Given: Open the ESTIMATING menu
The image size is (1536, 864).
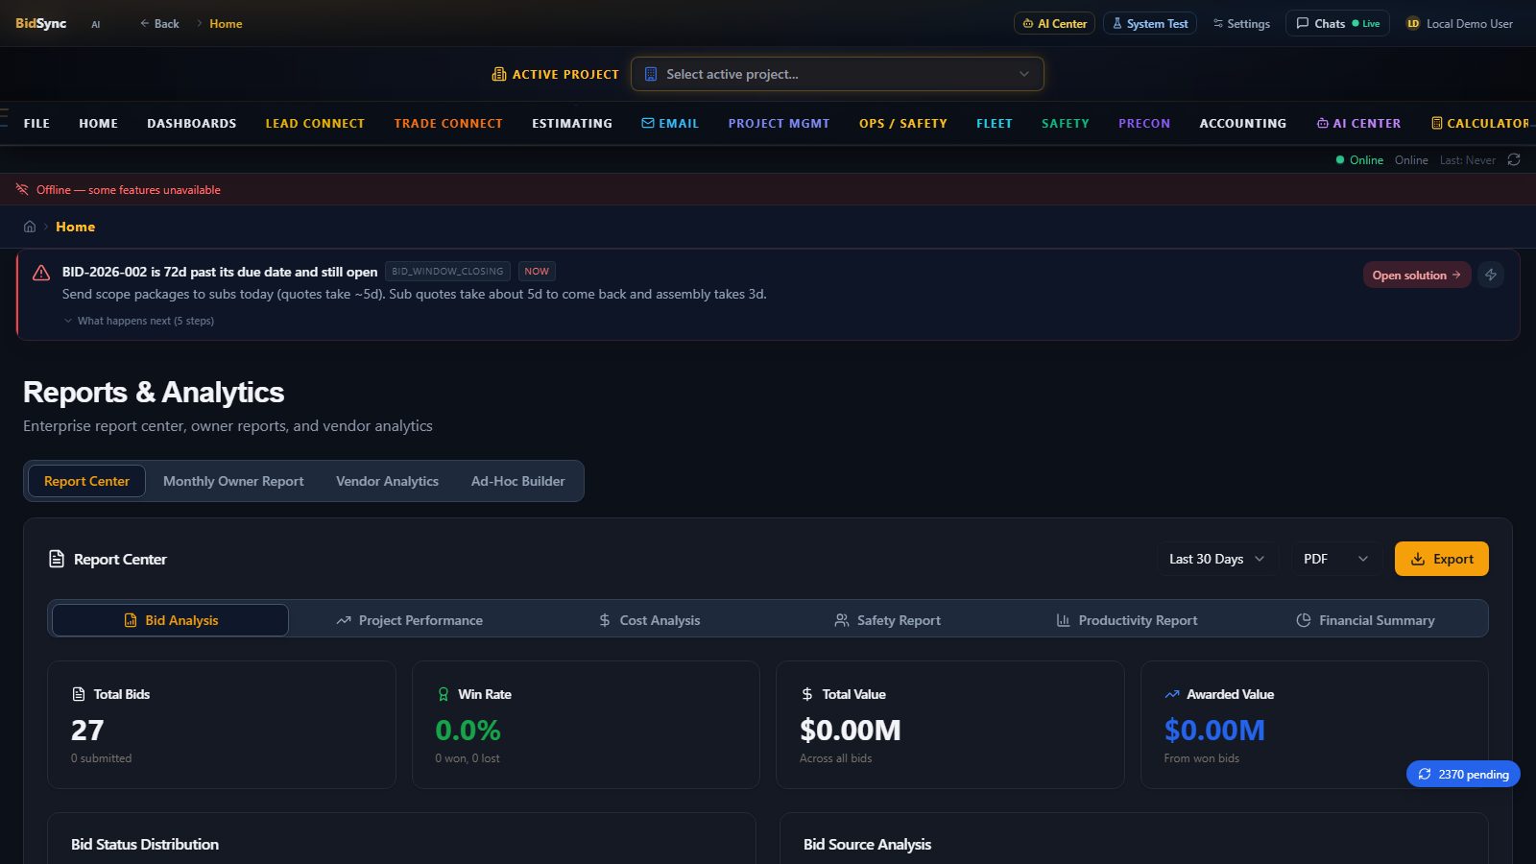Looking at the screenshot, I should pos(572,123).
